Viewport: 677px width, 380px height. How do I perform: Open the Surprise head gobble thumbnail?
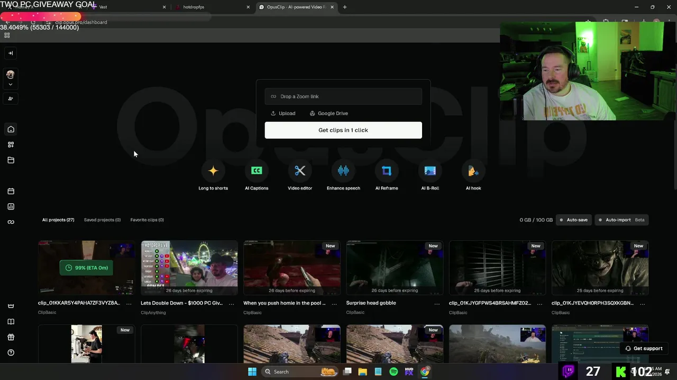(x=395, y=268)
